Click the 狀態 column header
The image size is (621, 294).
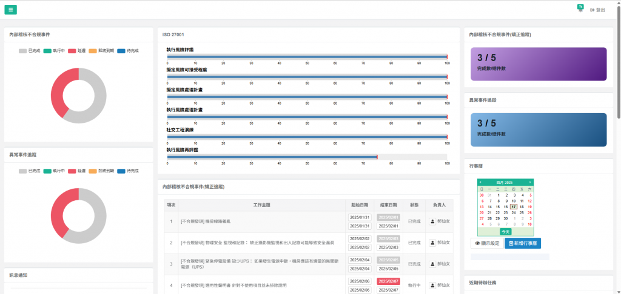point(414,205)
